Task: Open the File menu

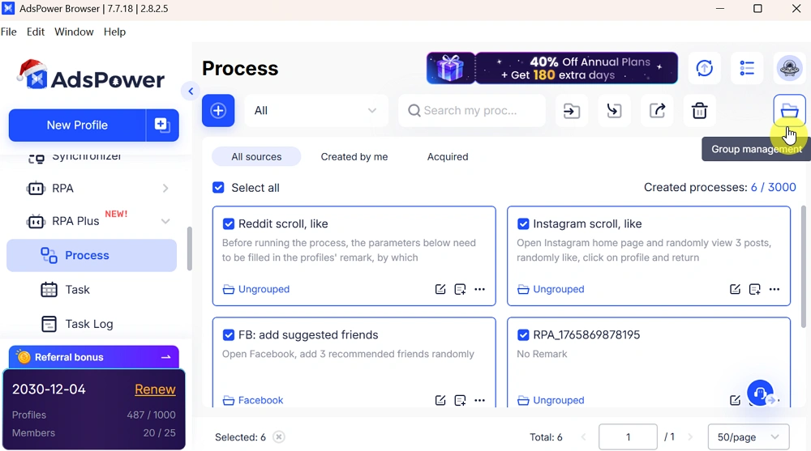Action: [8, 32]
